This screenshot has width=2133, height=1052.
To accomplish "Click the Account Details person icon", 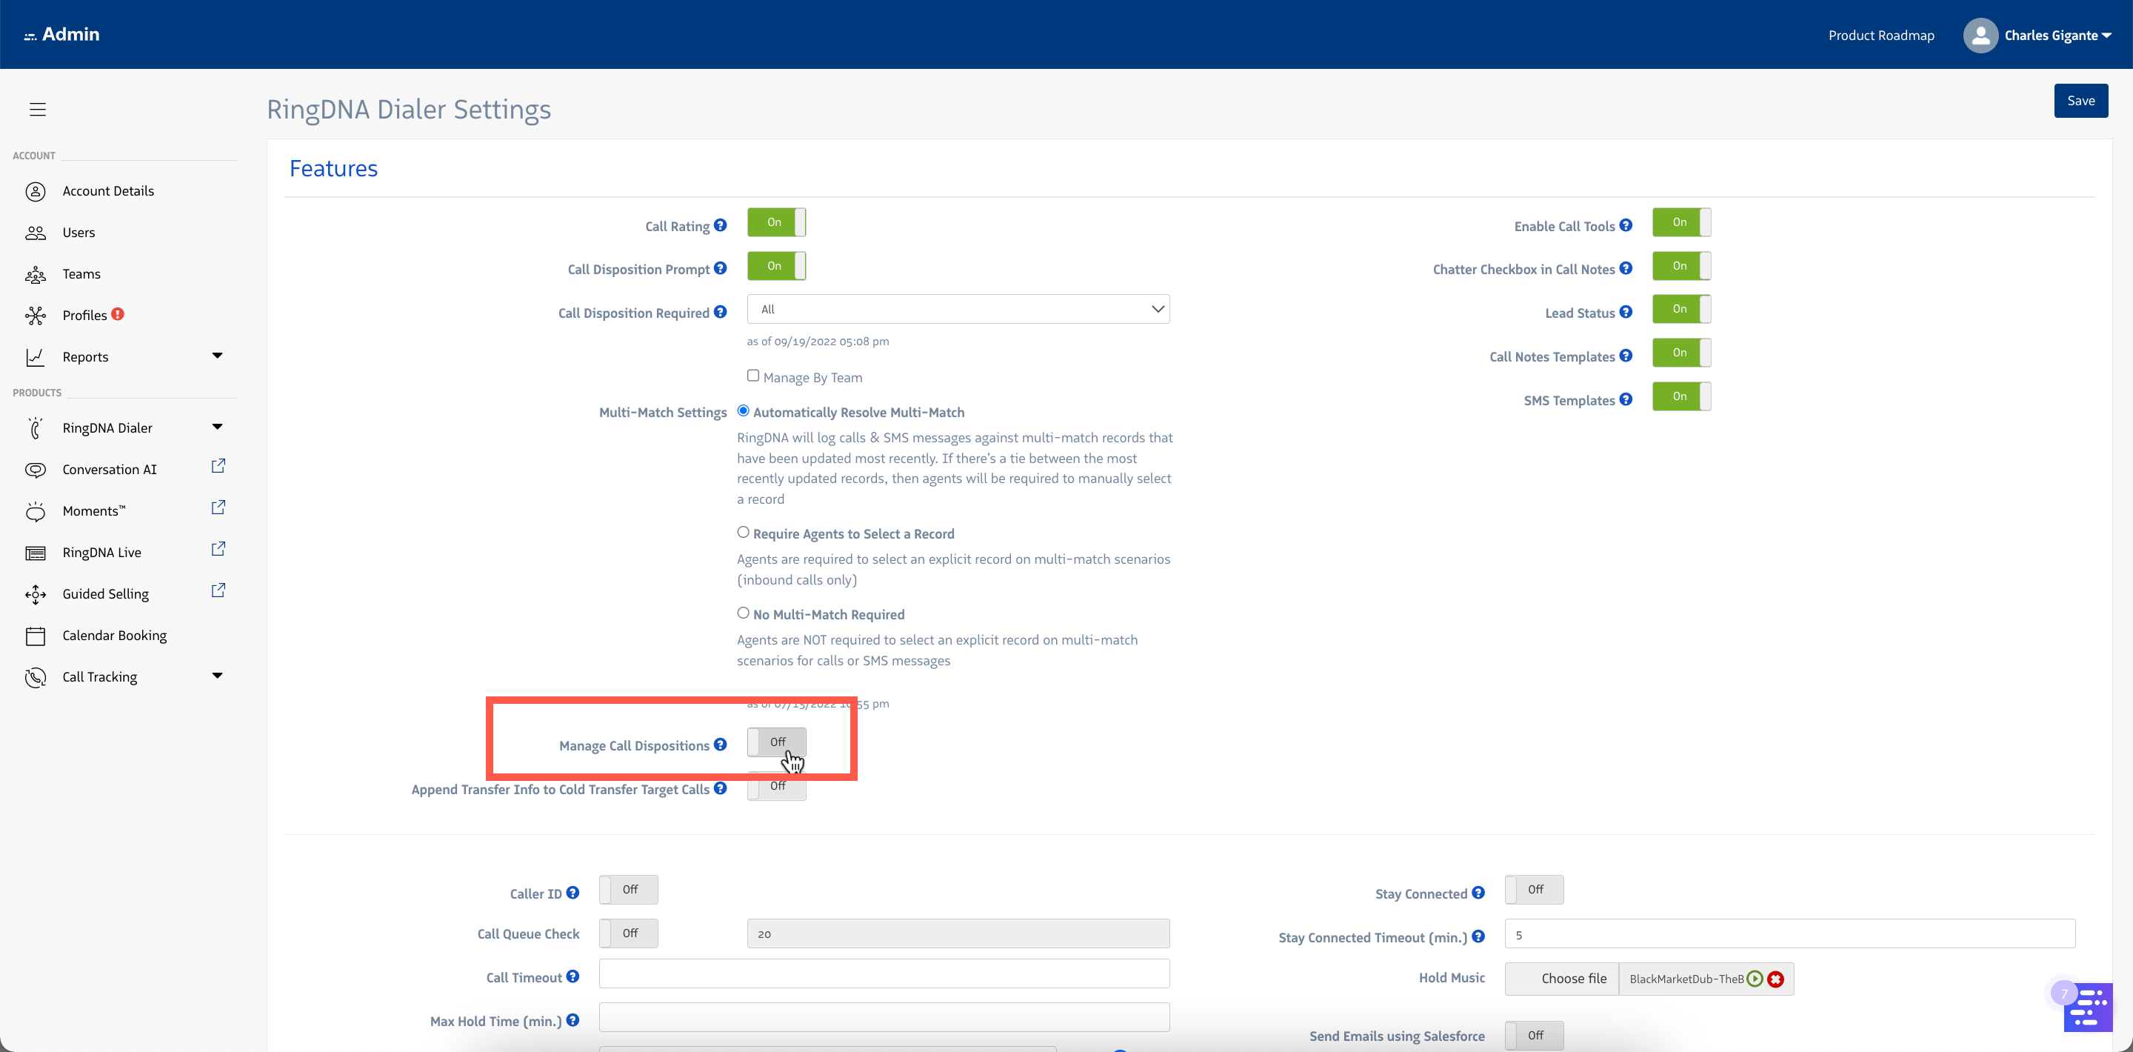I will point(35,191).
